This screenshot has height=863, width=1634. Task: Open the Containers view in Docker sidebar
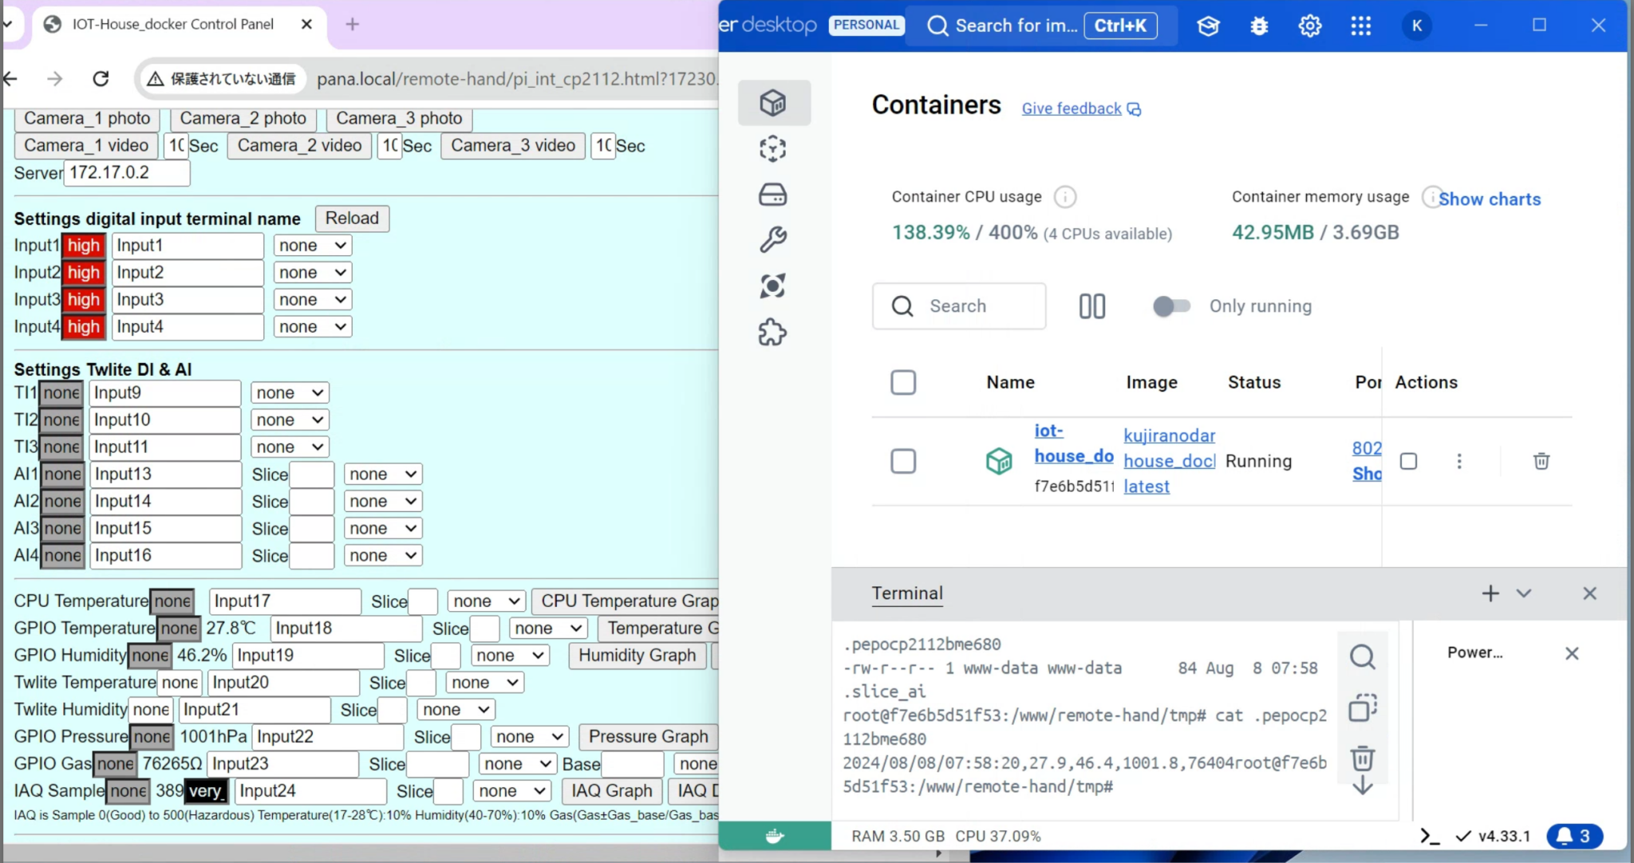tap(772, 103)
